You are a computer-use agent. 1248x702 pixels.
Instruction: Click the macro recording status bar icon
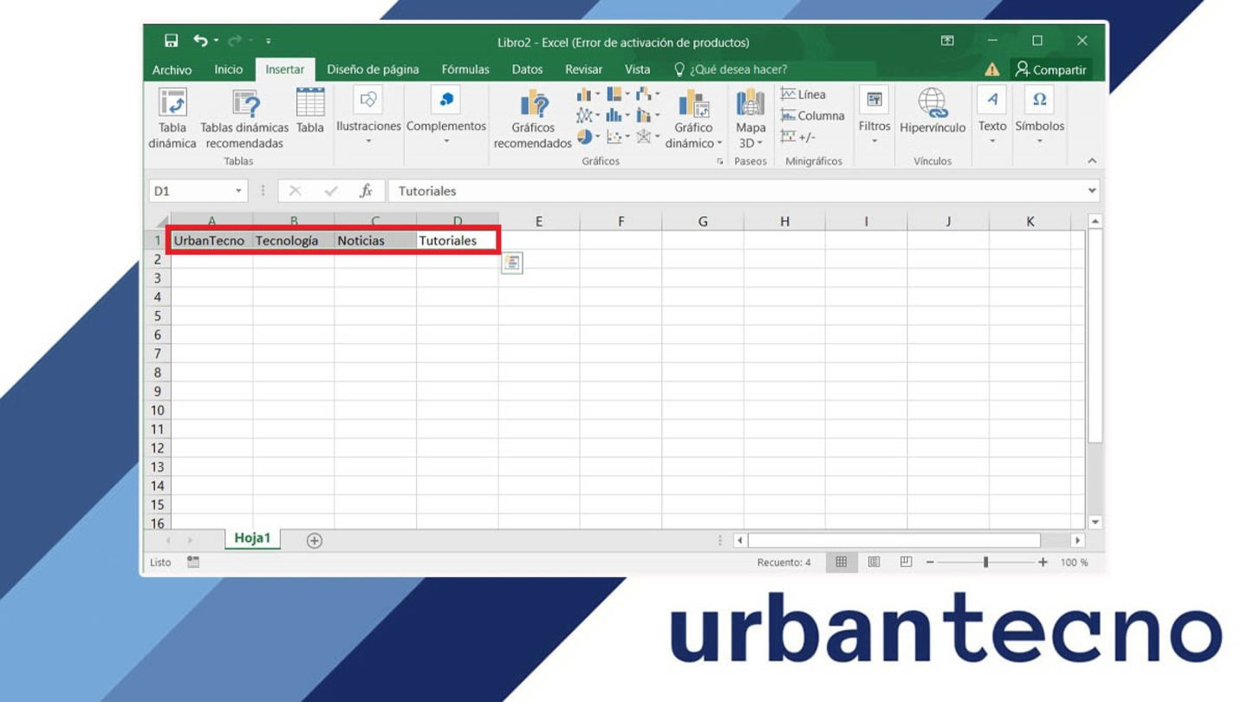pyautogui.click(x=193, y=562)
